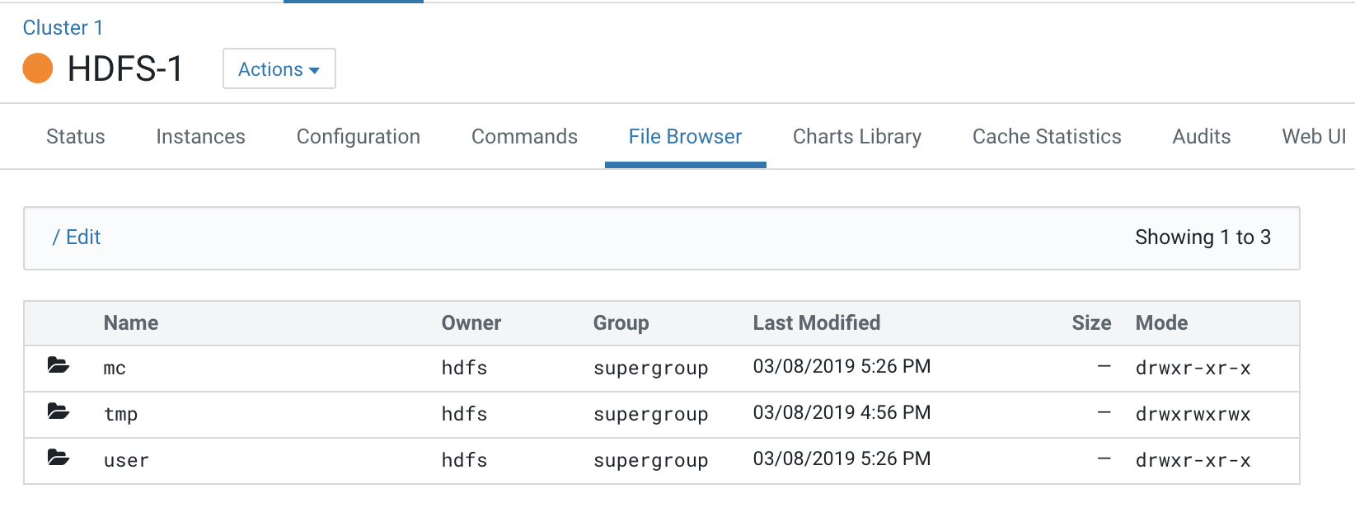The image size is (1355, 531).
Task: Open the tmp directory name
Action: click(x=120, y=414)
